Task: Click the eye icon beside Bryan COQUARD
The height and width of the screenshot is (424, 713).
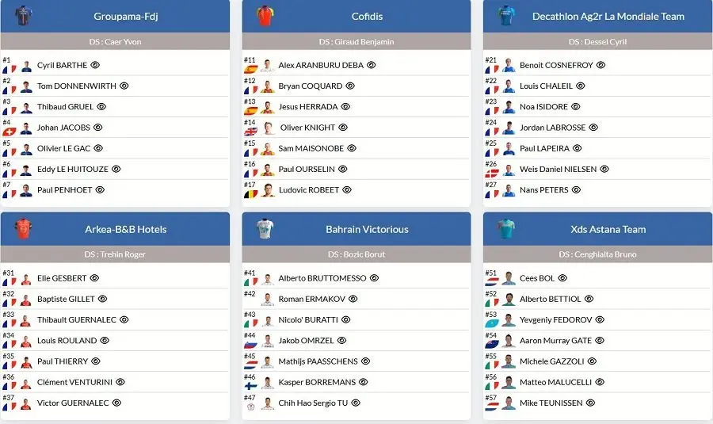Action: (x=349, y=86)
